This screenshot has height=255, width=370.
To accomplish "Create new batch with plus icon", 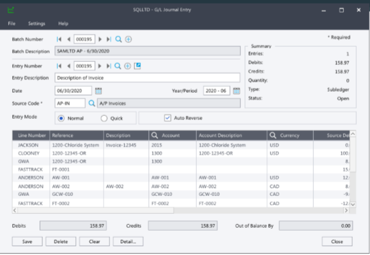I will click(128, 39).
